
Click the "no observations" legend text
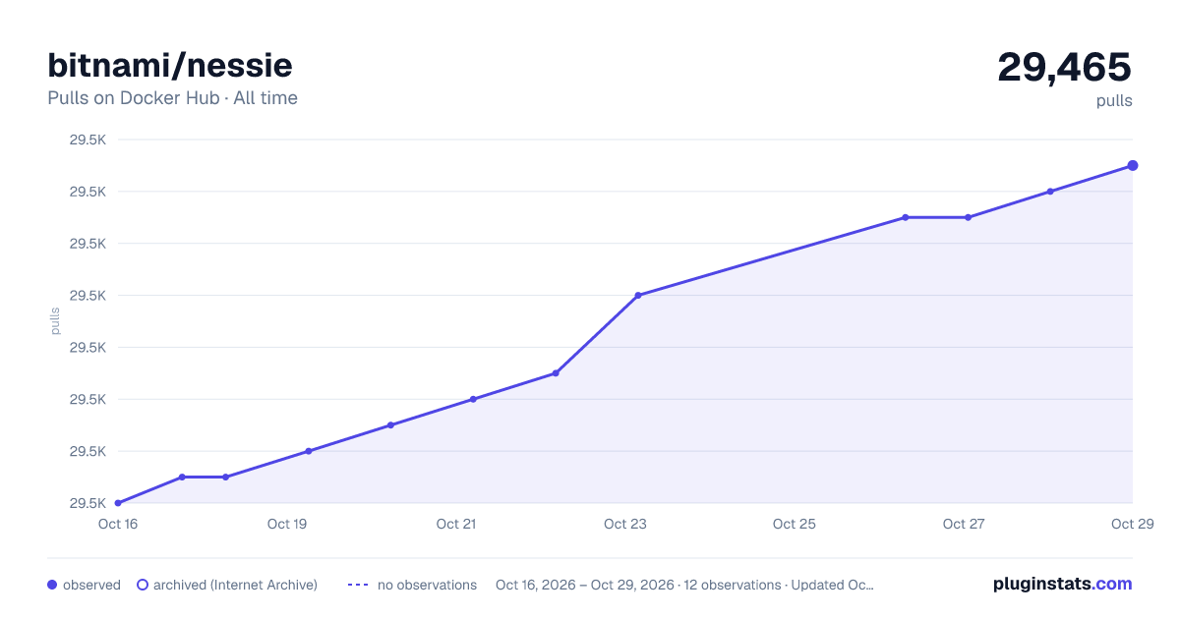[x=427, y=585]
